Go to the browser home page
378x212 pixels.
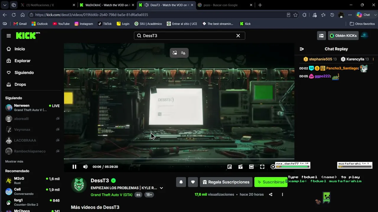22,15
